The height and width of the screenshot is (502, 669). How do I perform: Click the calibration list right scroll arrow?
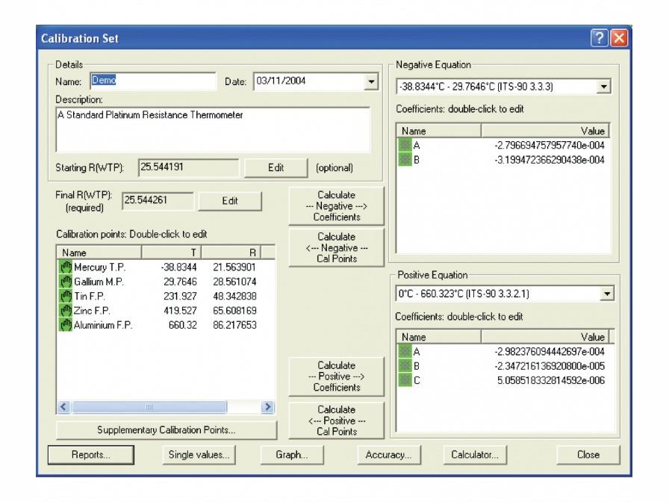click(268, 407)
